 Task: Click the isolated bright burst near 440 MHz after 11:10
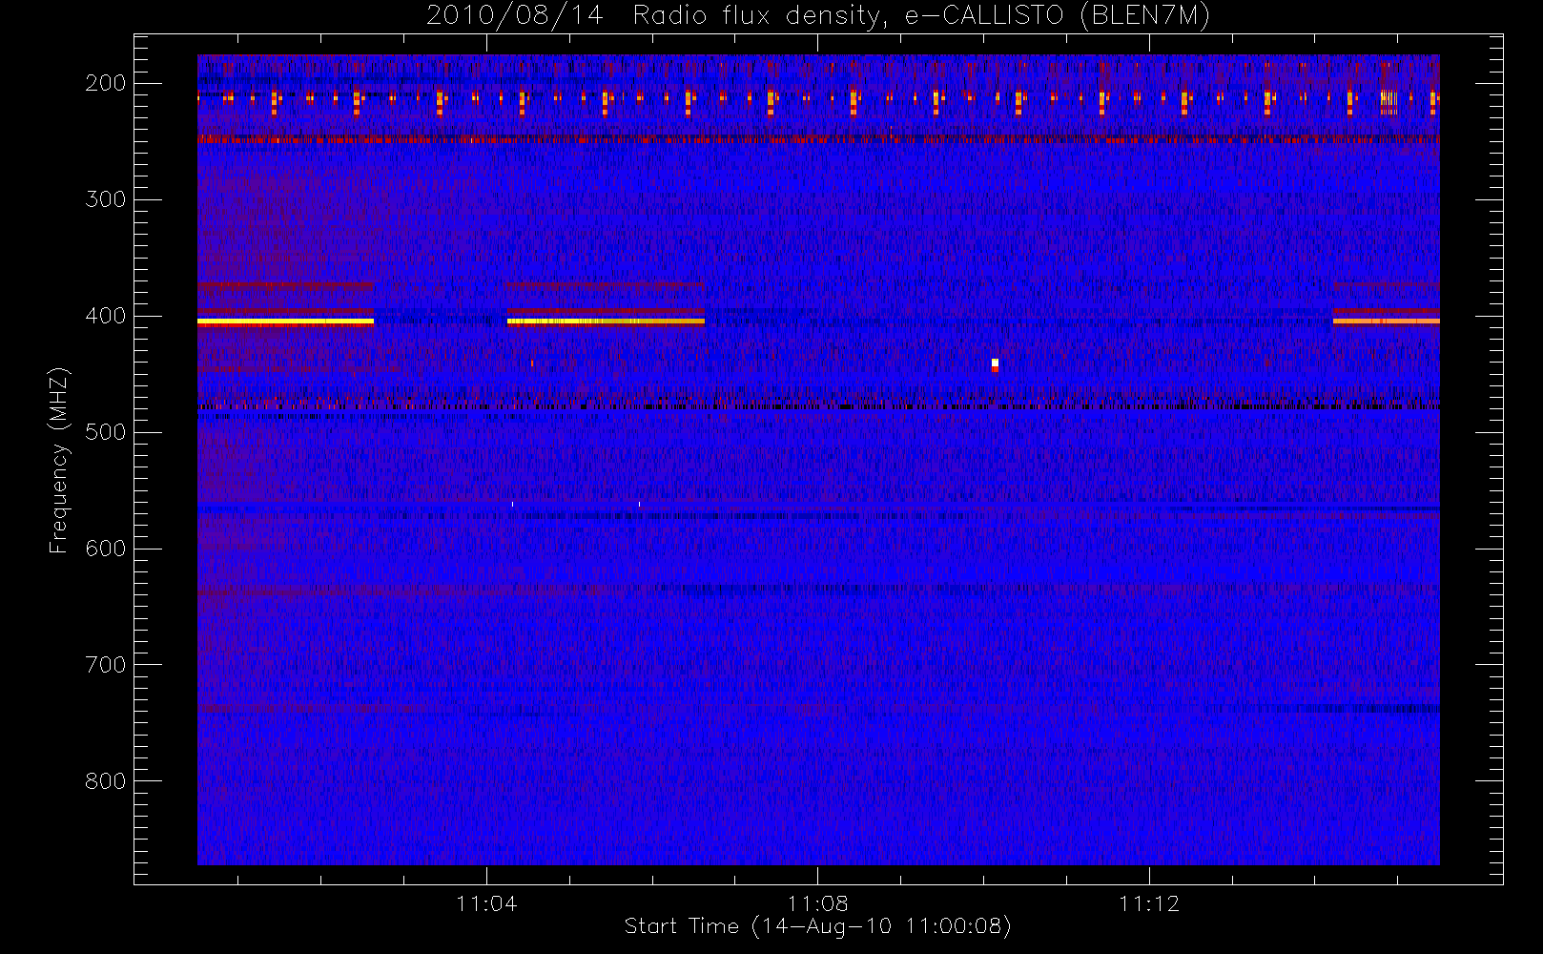[x=995, y=364]
